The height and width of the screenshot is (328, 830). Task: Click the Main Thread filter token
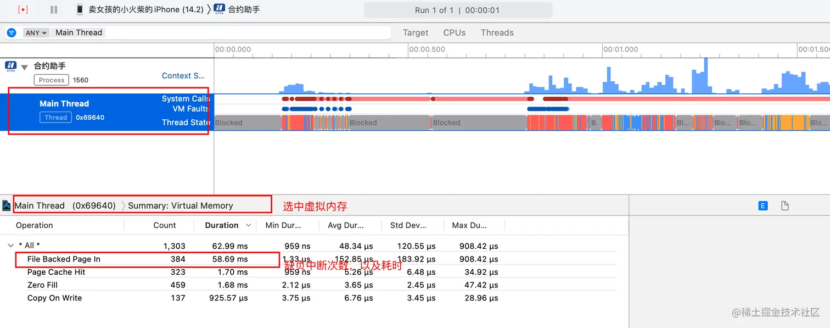[79, 32]
